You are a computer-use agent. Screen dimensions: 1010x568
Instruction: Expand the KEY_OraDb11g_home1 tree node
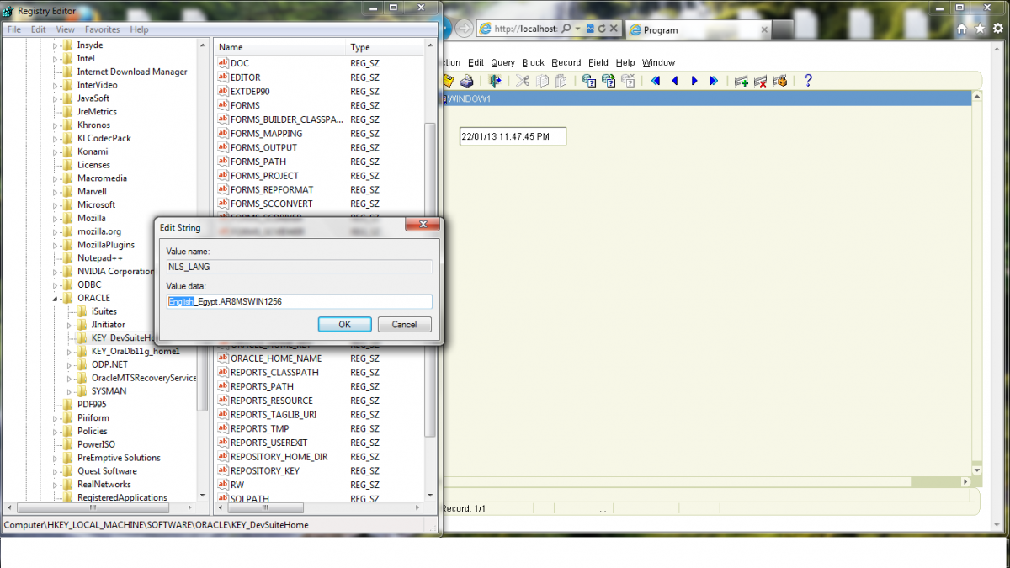pos(71,352)
